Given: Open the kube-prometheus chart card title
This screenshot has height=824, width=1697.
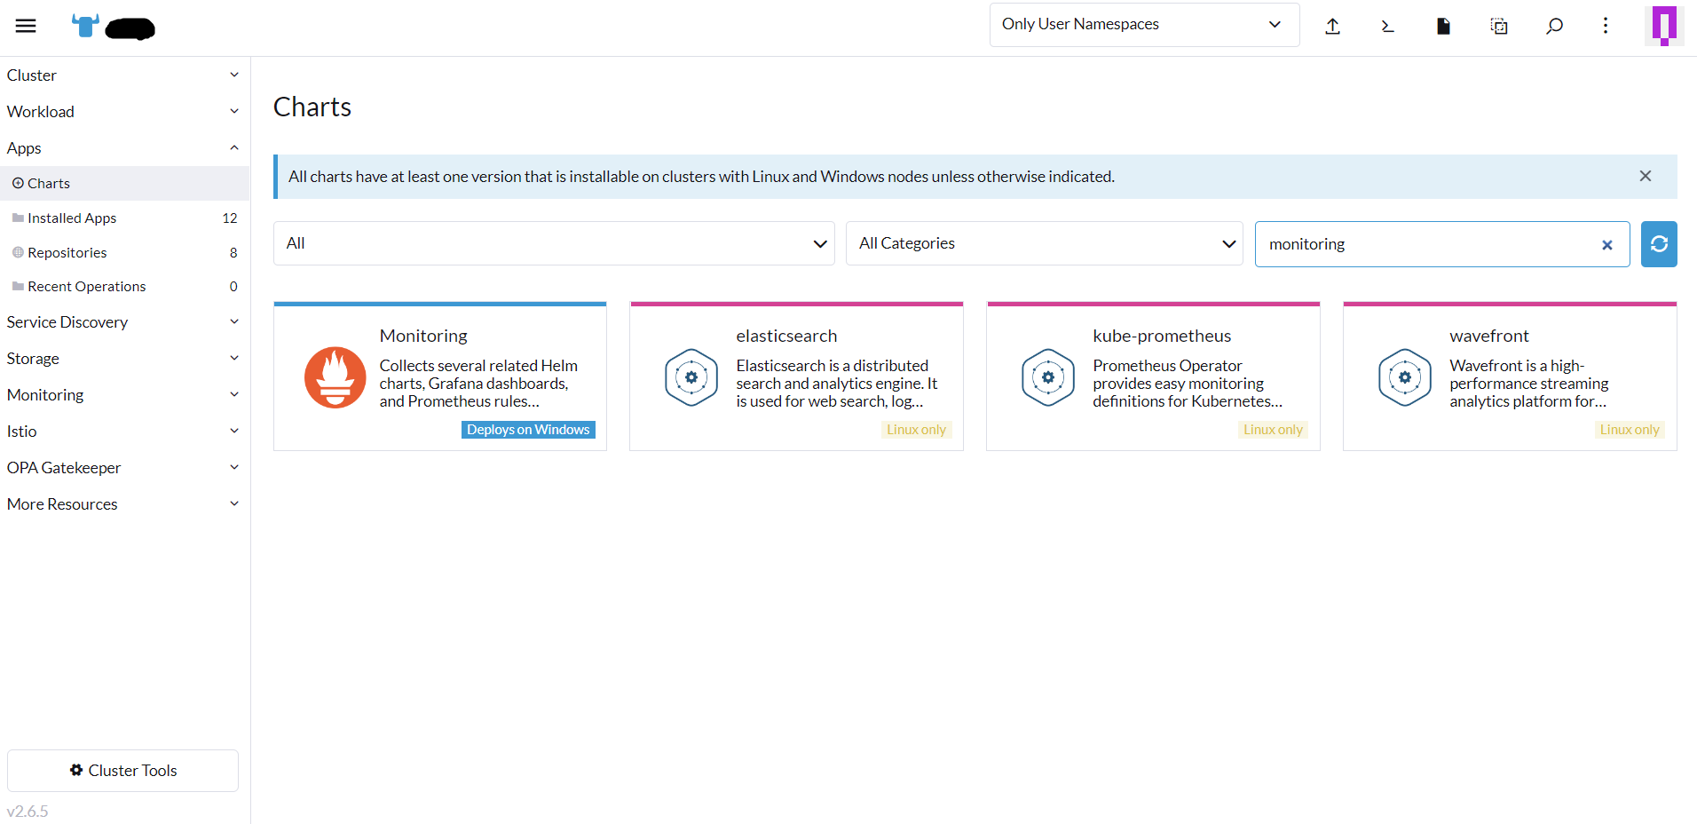Looking at the screenshot, I should tap(1162, 336).
